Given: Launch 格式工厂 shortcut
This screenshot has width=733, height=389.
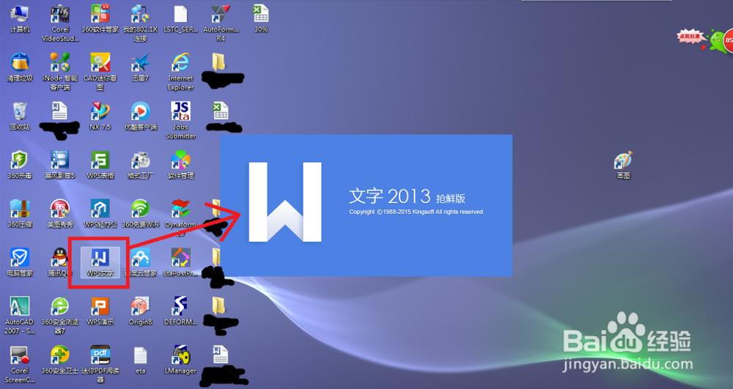Looking at the screenshot, I should pos(140,165).
